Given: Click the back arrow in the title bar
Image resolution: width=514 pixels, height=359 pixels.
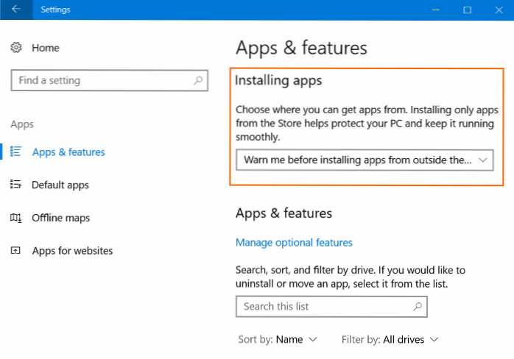Looking at the screenshot, I should 16,10.
